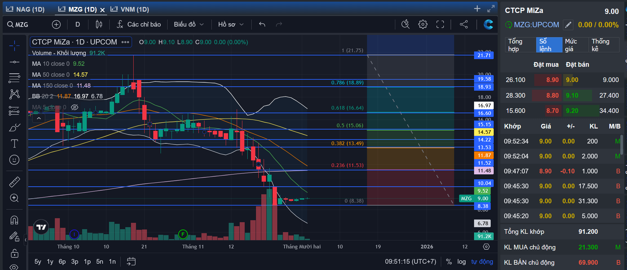Redo the chart action
This screenshot has width=627, height=270.
coord(279,24)
